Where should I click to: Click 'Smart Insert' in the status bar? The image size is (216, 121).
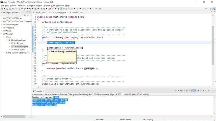125,120
